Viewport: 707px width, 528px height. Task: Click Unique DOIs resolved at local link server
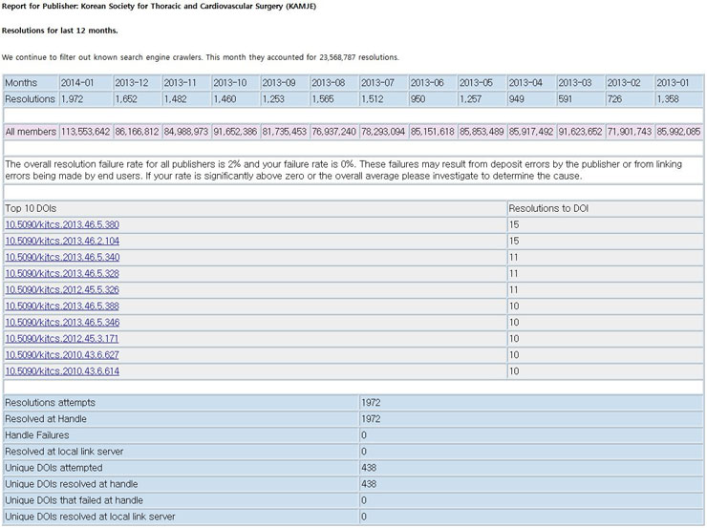coord(90,517)
